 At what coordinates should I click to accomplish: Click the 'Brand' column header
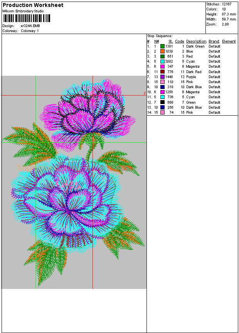click(214, 41)
